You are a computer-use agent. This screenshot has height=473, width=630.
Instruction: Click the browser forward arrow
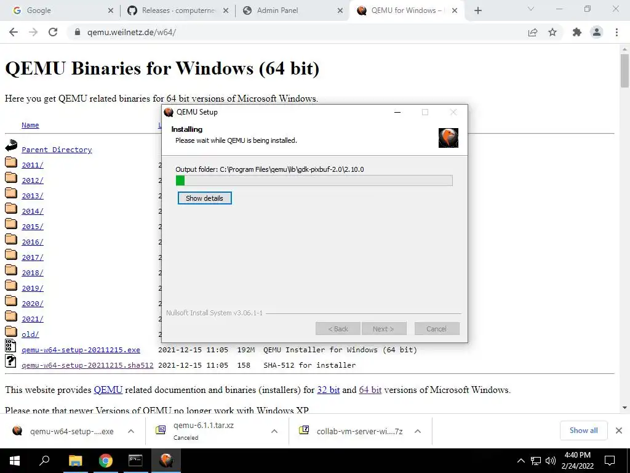(33, 32)
